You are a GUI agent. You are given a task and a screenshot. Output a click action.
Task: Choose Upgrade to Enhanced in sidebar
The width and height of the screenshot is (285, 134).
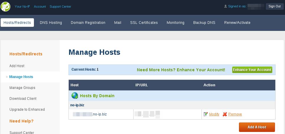(x=27, y=110)
